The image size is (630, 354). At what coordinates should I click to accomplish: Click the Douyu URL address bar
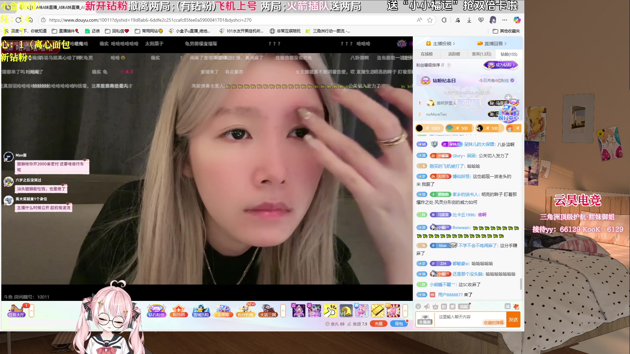pyautogui.click(x=226, y=20)
